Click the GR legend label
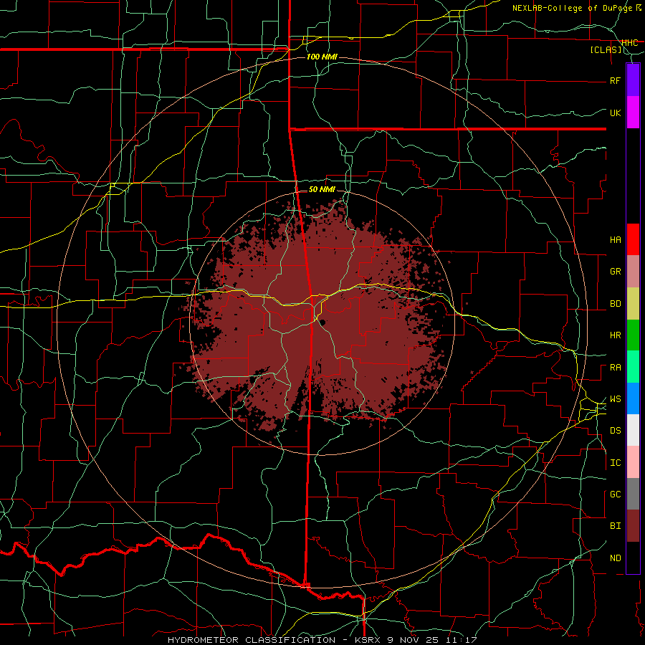This screenshot has height=645, width=645. click(616, 272)
